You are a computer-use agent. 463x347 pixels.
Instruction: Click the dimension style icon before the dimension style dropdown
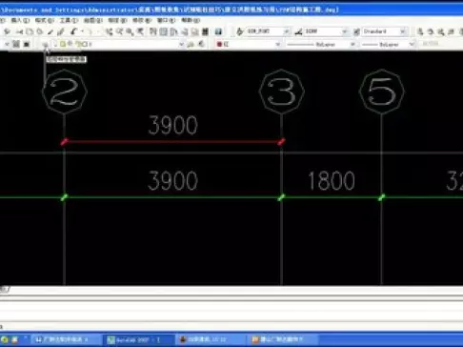point(298,31)
